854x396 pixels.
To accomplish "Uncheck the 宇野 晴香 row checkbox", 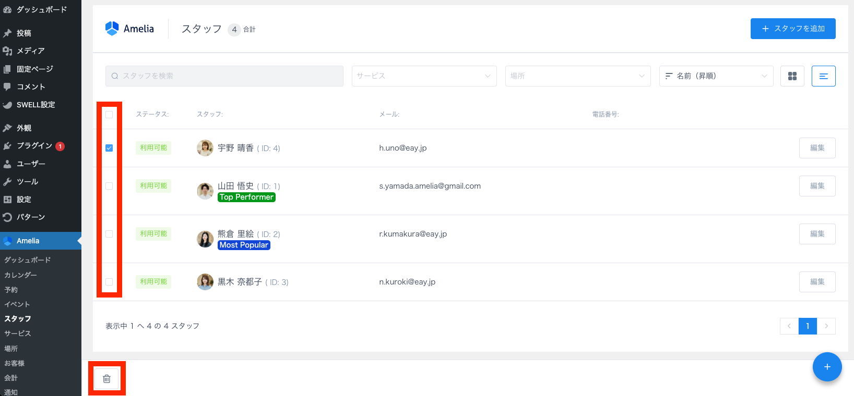I will tap(109, 148).
